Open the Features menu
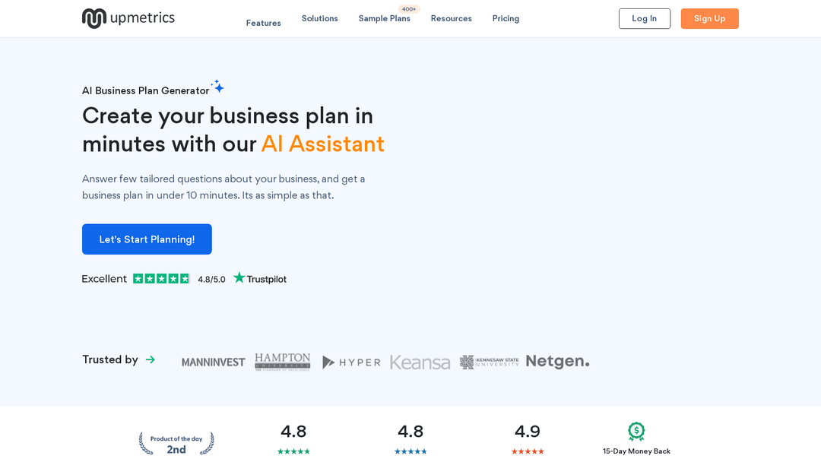This screenshot has width=821, height=462. click(x=263, y=23)
